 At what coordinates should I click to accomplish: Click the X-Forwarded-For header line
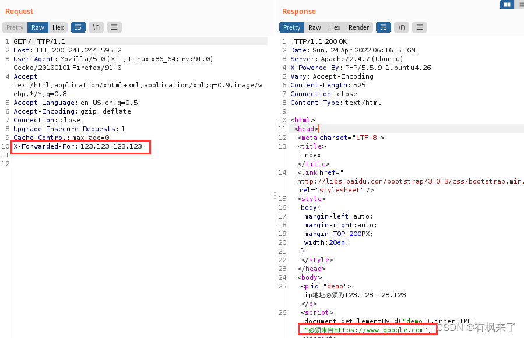click(78, 146)
